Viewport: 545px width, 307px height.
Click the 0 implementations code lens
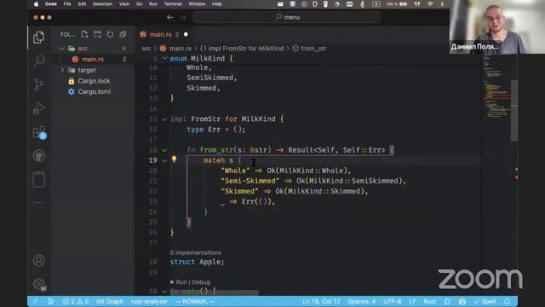(x=195, y=252)
